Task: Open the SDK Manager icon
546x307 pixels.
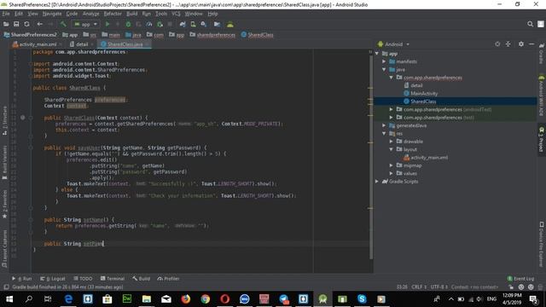Action: (204, 24)
